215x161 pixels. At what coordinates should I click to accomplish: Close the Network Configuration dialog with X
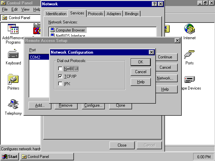pos(152,52)
